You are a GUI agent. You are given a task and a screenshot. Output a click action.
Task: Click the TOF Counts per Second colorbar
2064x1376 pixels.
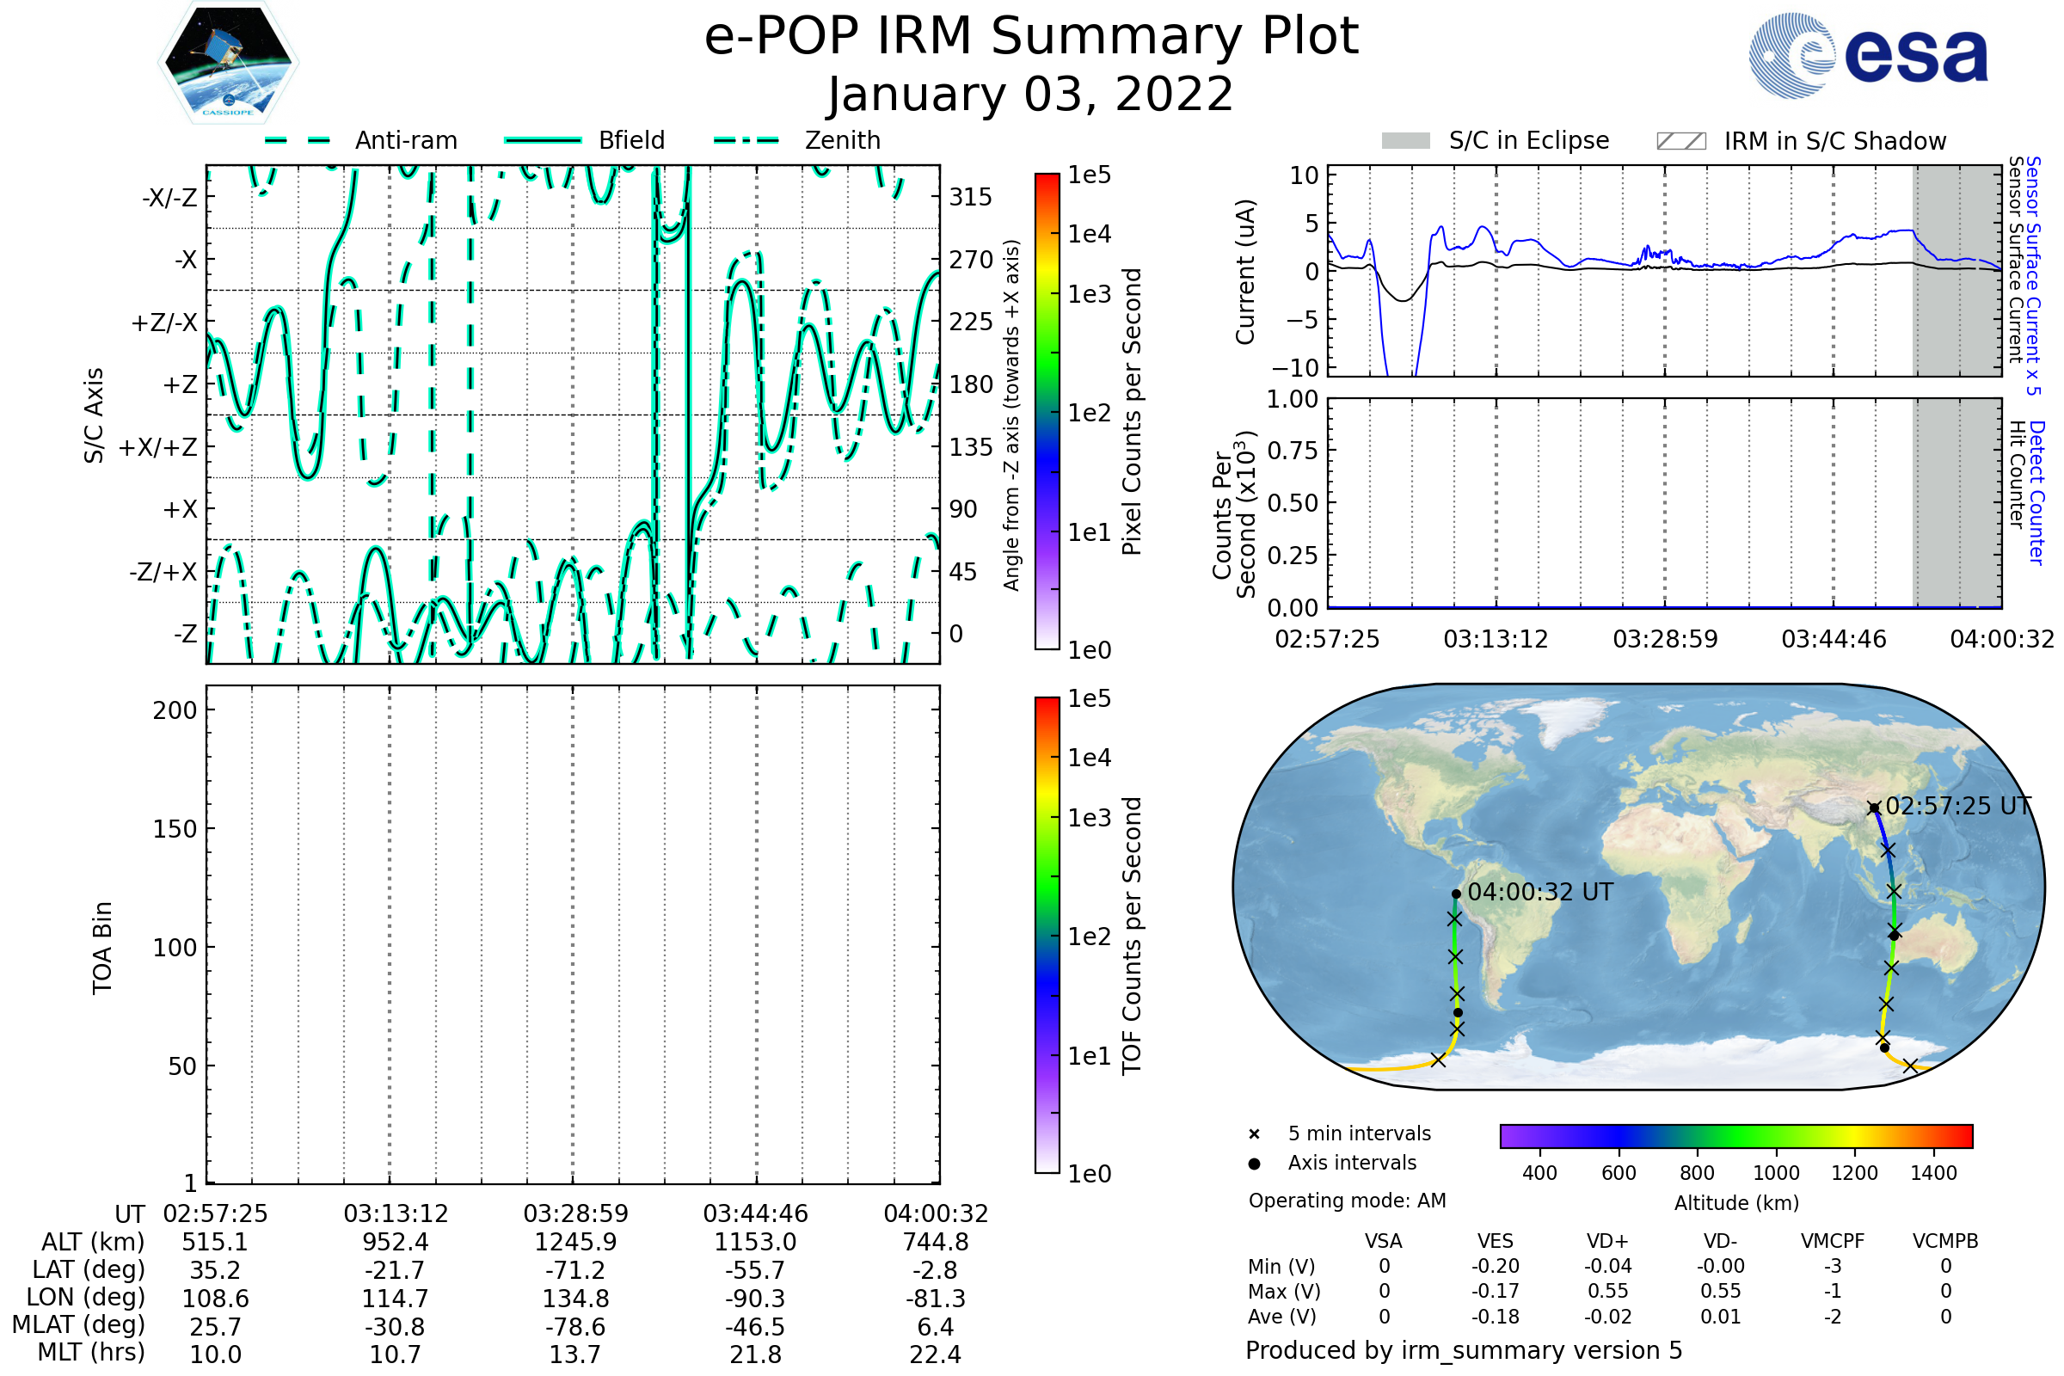pos(1047,935)
